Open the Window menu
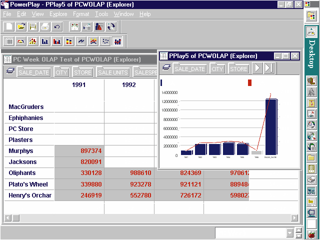This screenshot has height=240, width=320. [124, 14]
